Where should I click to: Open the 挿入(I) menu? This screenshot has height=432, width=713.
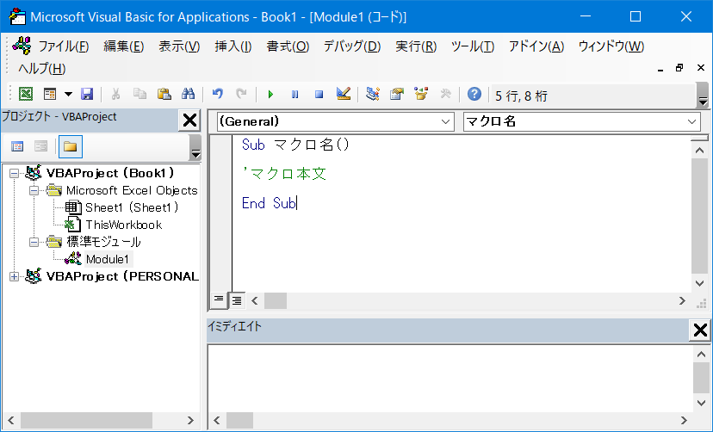pos(232,46)
